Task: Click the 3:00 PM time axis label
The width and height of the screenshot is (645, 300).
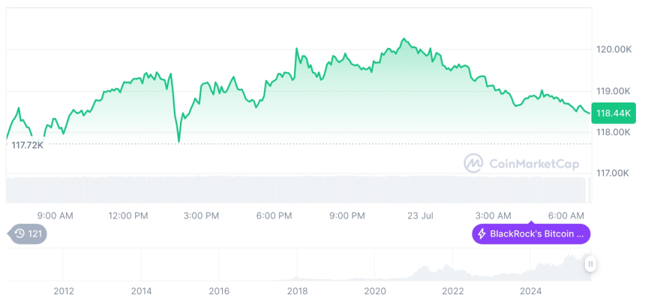Action: tap(201, 215)
